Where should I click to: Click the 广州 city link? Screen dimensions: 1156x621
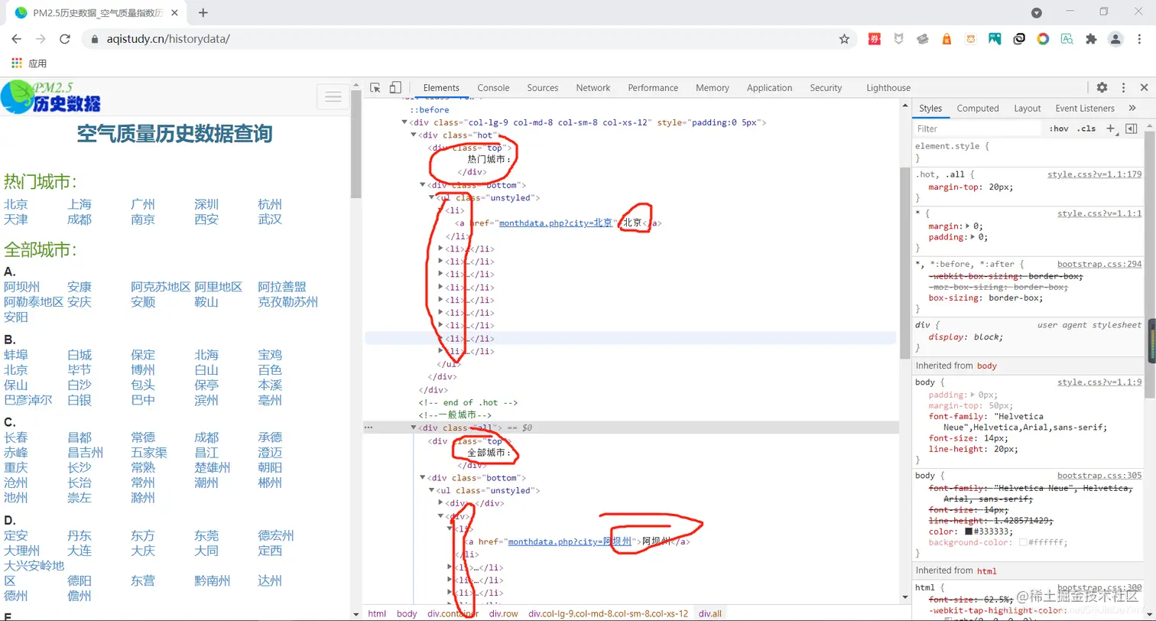click(143, 204)
